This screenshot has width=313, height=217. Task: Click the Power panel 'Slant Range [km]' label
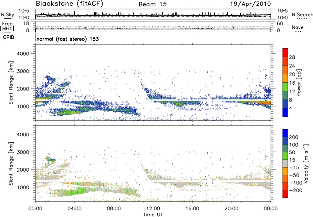coord(11,83)
